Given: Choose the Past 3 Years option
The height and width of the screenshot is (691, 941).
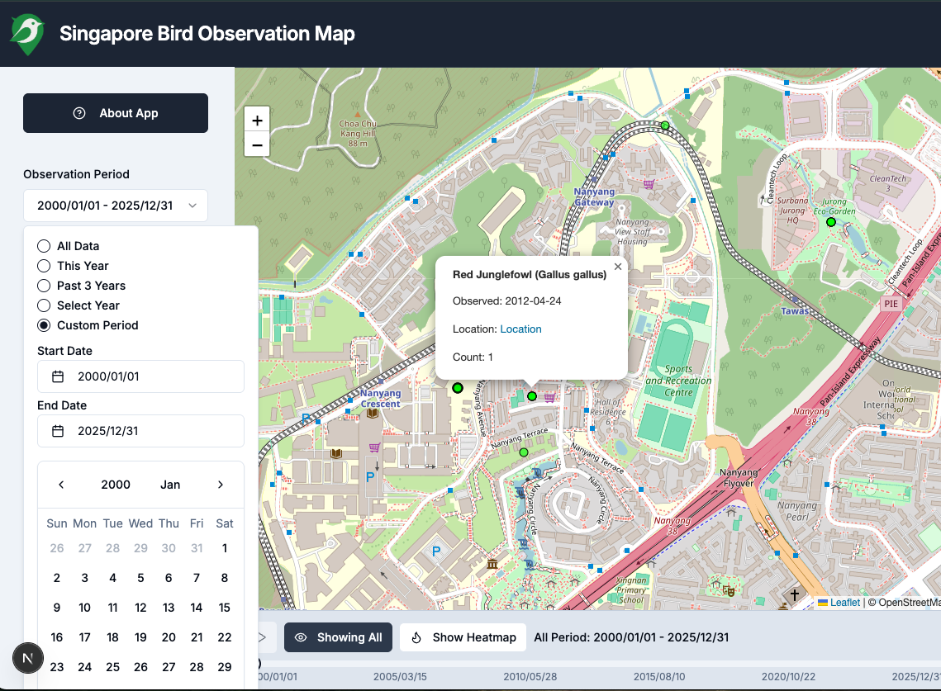Looking at the screenshot, I should pos(43,285).
